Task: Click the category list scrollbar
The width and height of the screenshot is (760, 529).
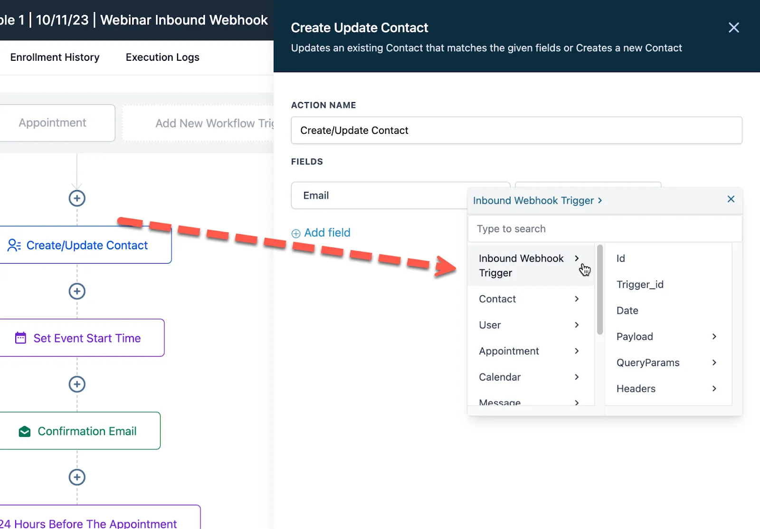Action: (x=600, y=290)
